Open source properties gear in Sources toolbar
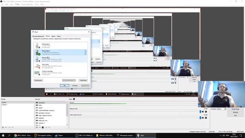Screen dimensions: 245x138 [42, 128]
